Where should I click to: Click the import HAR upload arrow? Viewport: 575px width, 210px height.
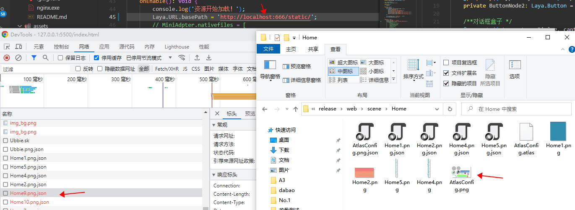coord(197,58)
